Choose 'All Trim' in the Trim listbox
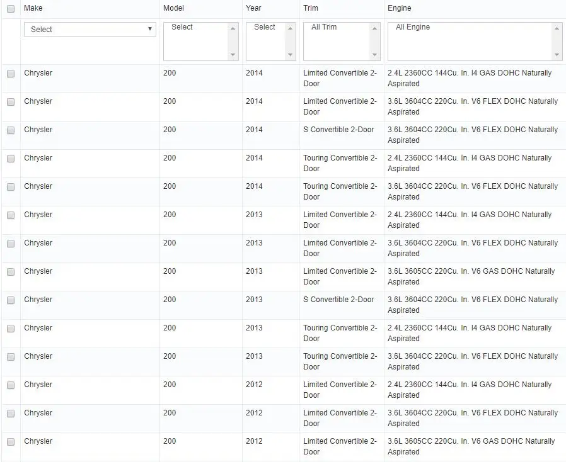566x462 pixels. tap(324, 27)
